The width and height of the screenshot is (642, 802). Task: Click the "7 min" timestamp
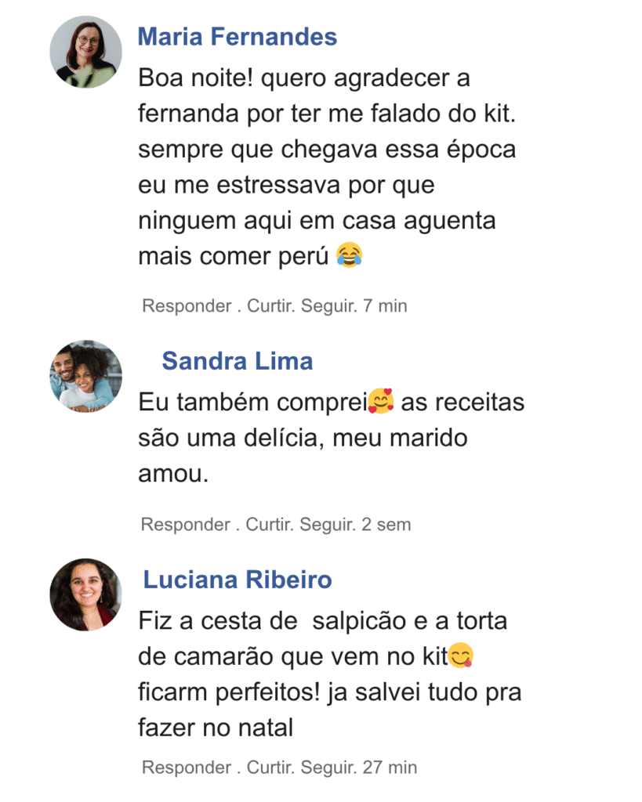[385, 305]
